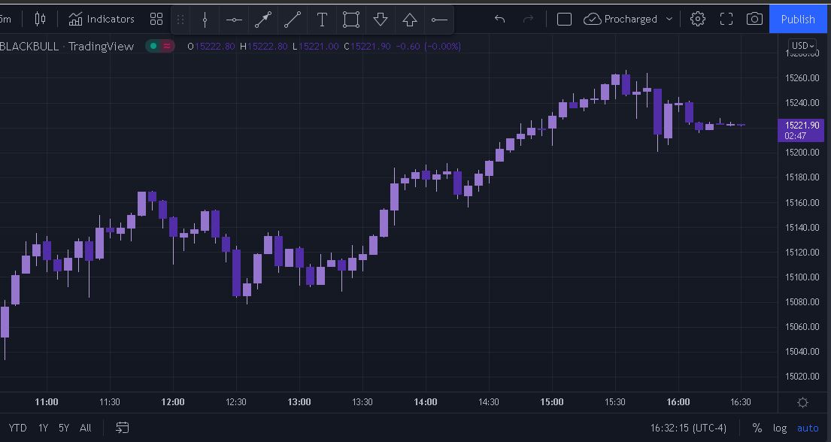Open the USD currency dropdown
Image resolution: width=831 pixels, height=442 pixels.
[803, 46]
